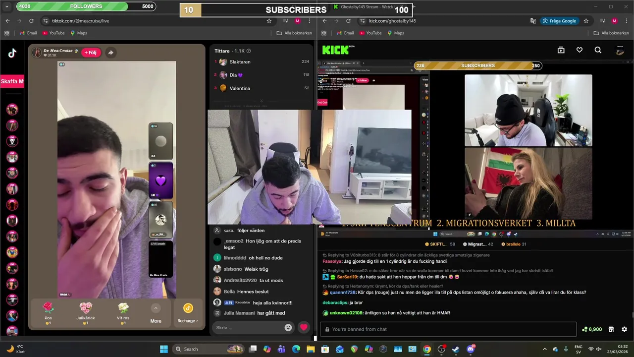Follow De Mea Cruise with the Följ button

tap(91, 53)
